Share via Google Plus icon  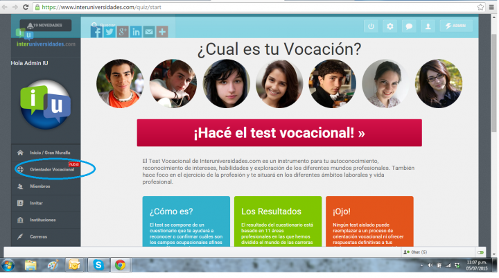coord(123,32)
